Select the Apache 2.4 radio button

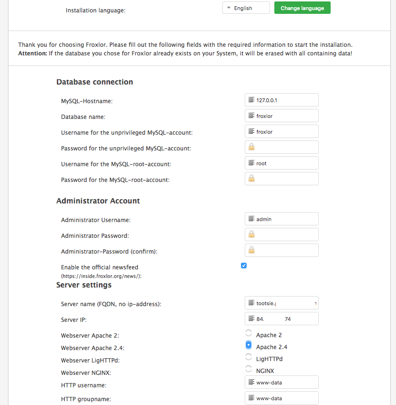[248, 345]
